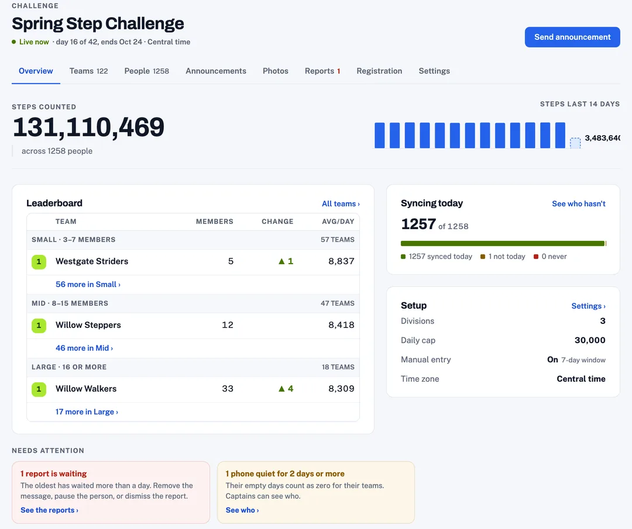
Task: Click the Send announcement button
Action: click(572, 37)
